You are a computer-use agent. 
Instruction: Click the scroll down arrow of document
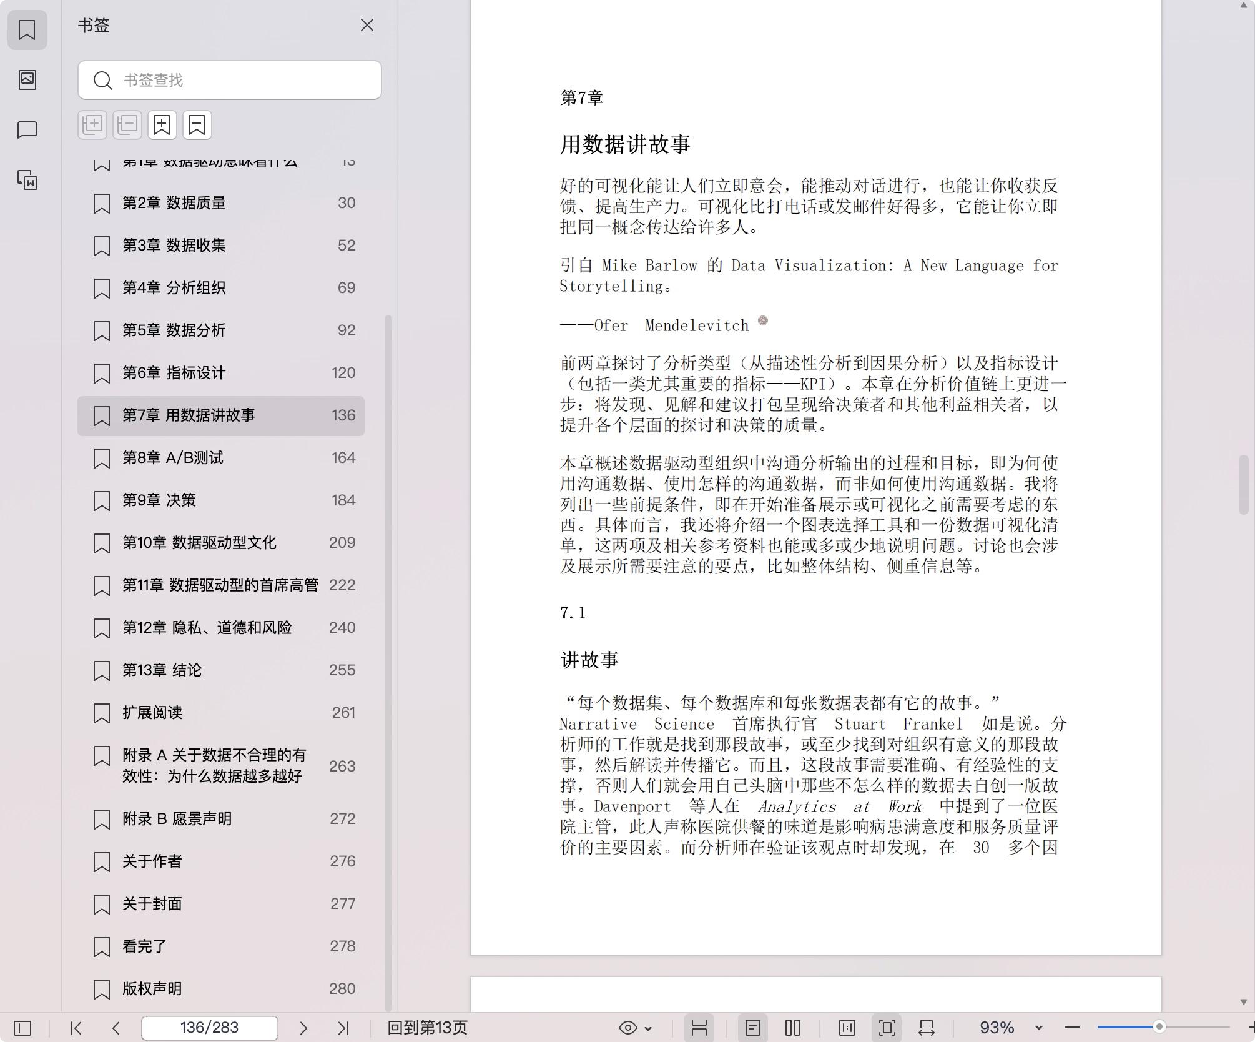point(1243,1001)
